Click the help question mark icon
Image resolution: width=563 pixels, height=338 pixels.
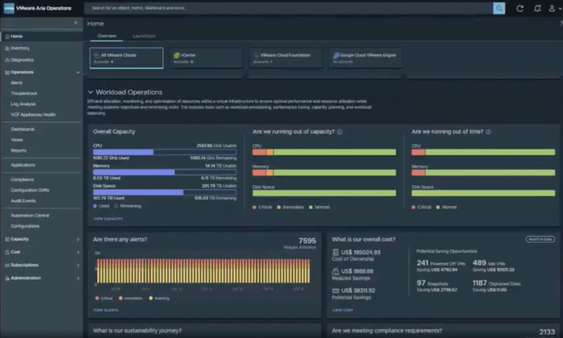(560, 24)
